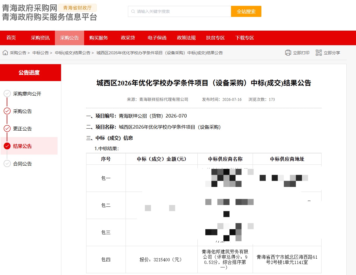This screenshot has height=275, width=356.
Task: Click the 包一 row cell
Action: point(106,178)
